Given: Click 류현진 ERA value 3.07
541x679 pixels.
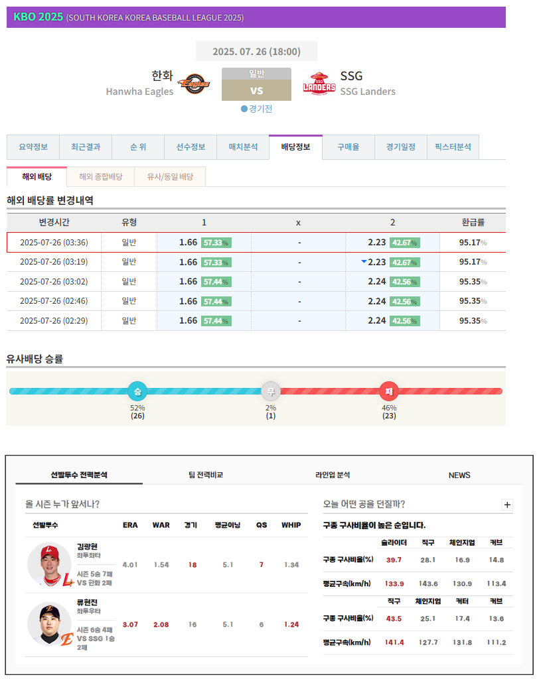Looking at the screenshot, I should tap(130, 625).
